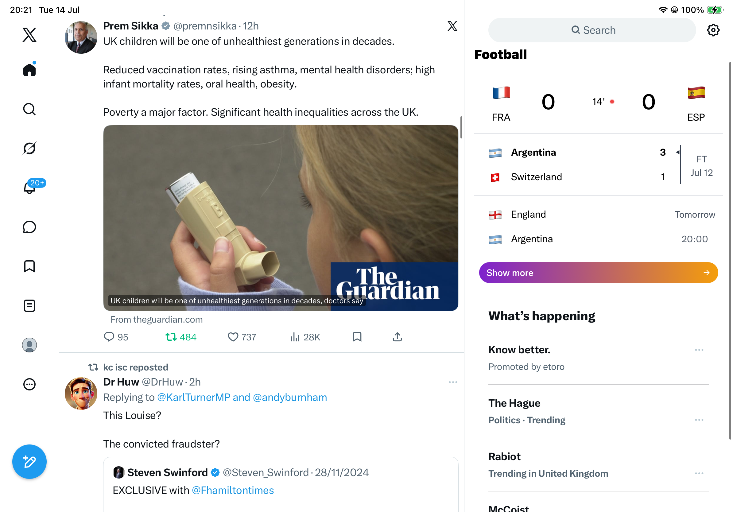Click Show more football button
Viewport: 733px width, 512px height.
(x=598, y=272)
